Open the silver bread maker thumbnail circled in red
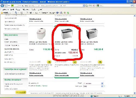136x98 pixels. [x=67, y=34]
